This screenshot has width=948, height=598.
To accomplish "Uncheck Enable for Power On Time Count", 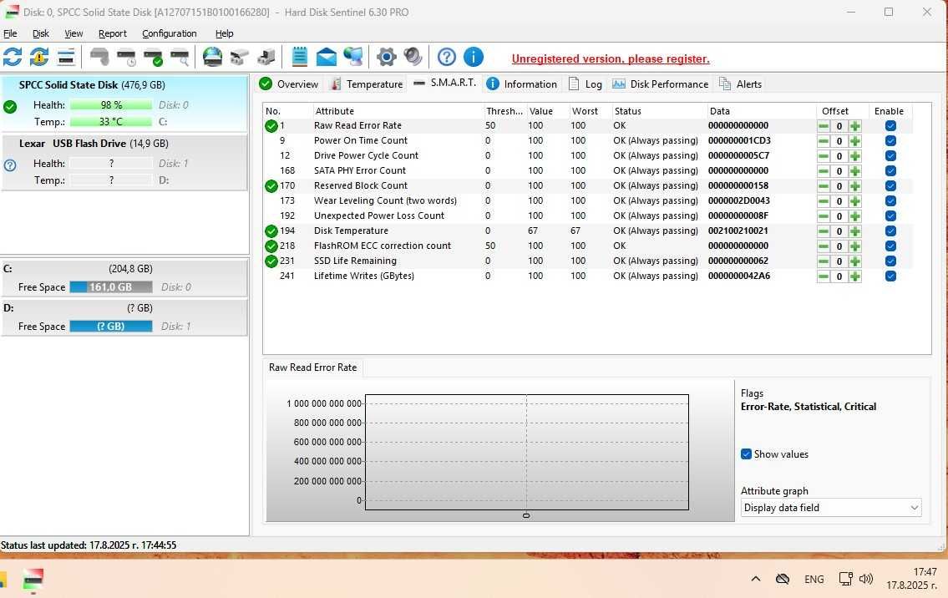I will [x=890, y=141].
